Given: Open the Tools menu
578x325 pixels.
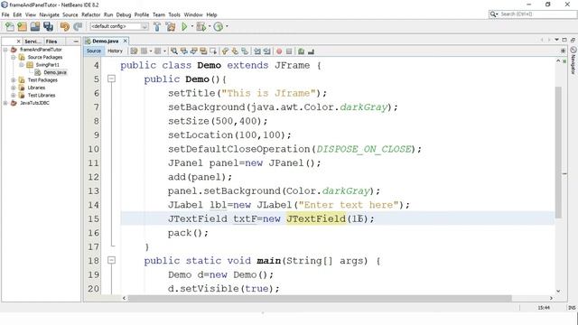Looking at the screenshot, I should tap(174, 14).
